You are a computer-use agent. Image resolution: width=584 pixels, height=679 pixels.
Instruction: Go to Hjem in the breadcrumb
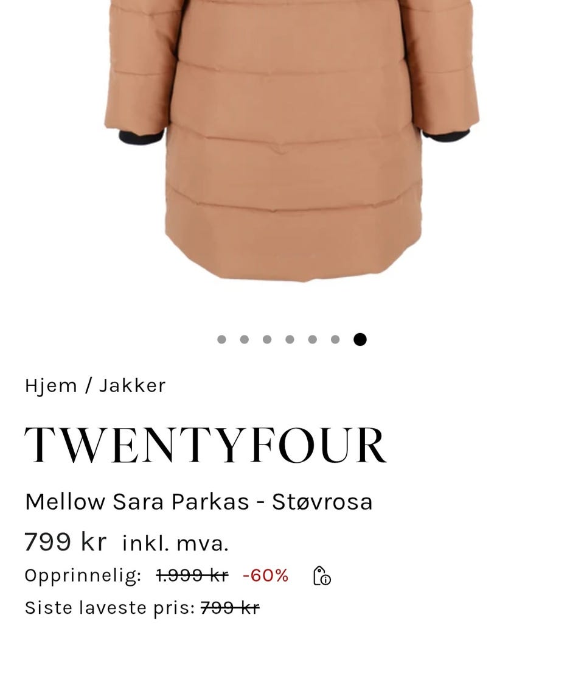(x=51, y=385)
